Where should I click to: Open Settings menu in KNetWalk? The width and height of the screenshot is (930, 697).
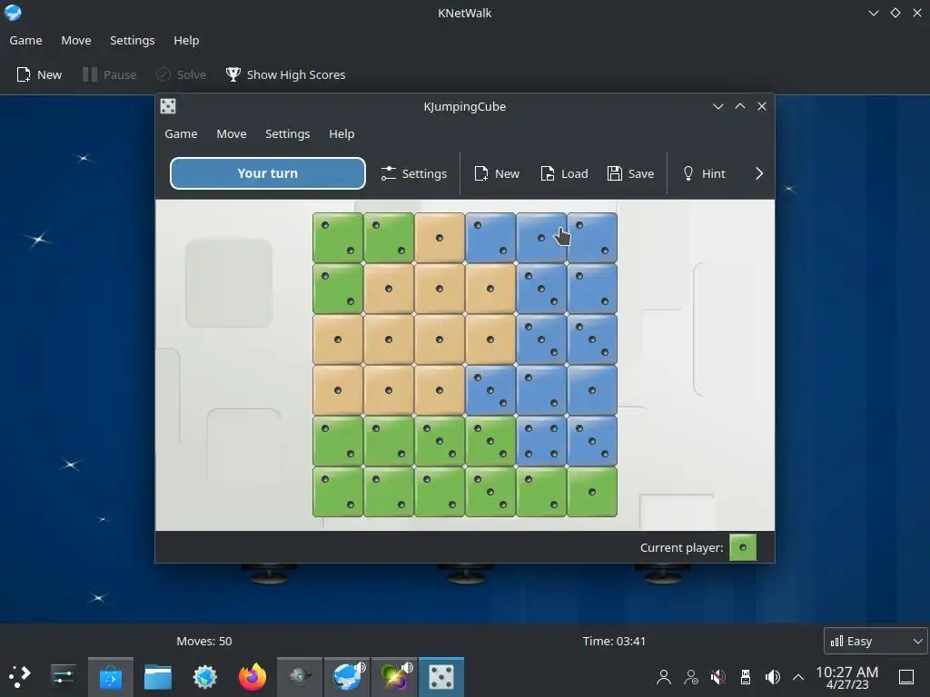coord(133,40)
